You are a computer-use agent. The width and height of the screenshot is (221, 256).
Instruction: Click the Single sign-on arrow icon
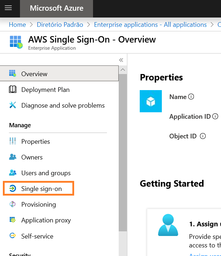[x=13, y=189]
